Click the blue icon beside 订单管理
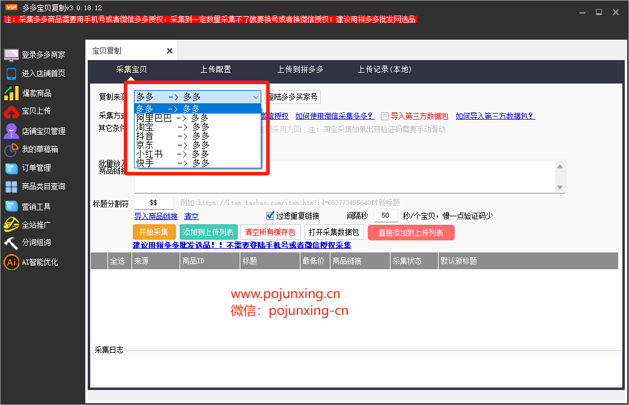Viewport: 629px width, 405px height. [x=11, y=168]
